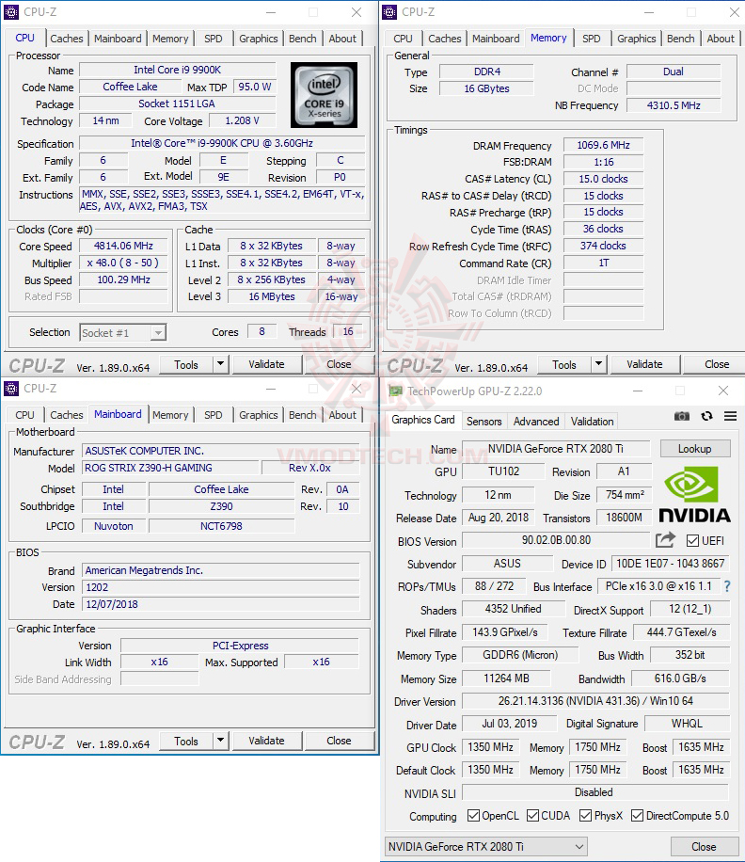
Task: Switch to GPU-Z Sensors tab
Action: click(x=484, y=421)
